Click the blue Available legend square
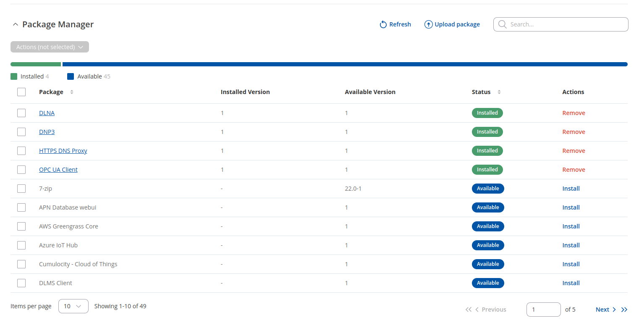 pyautogui.click(x=71, y=76)
